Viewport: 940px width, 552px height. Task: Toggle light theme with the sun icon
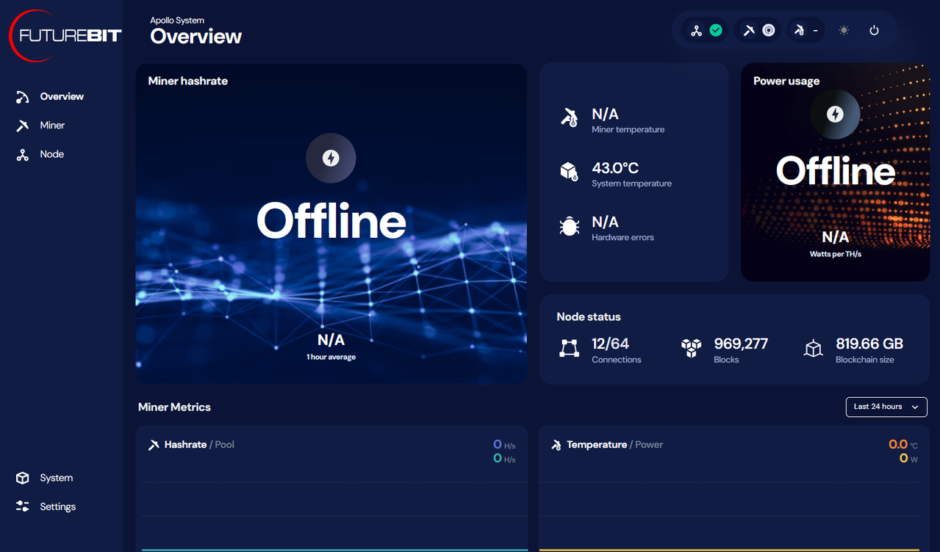point(844,31)
